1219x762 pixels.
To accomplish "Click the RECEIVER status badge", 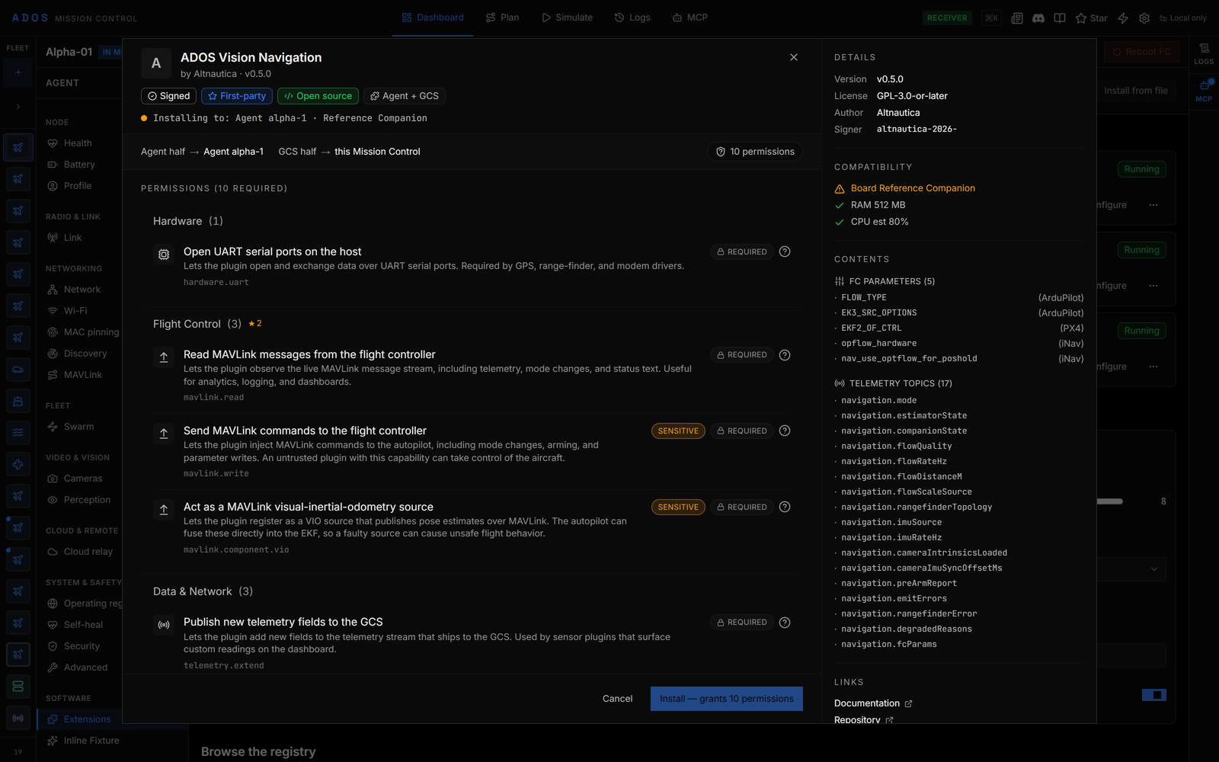I will (x=947, y=18).
